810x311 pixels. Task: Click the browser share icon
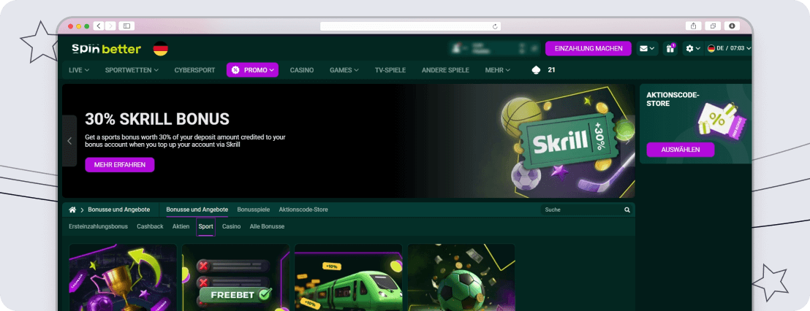pyautogui.click(x=693, y=26)
